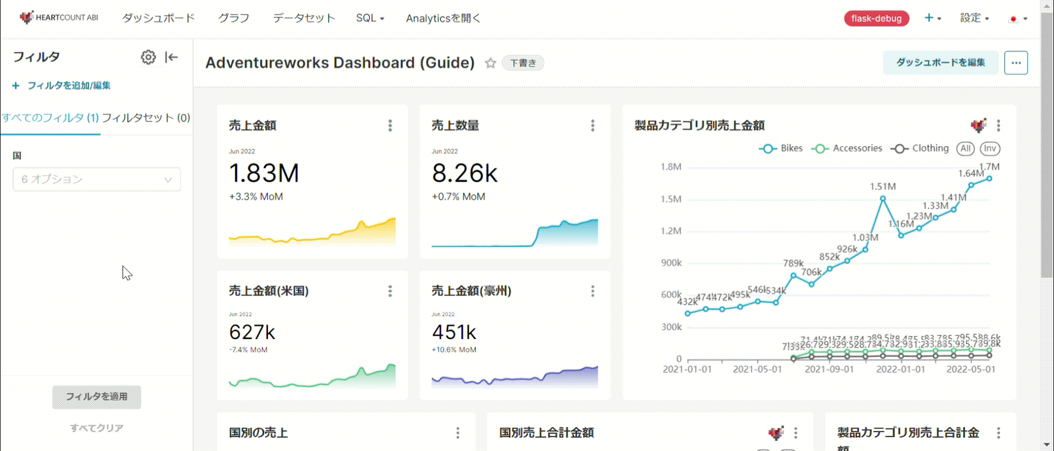Screen dimensions: 1054x451
Task: Toggle Clothing series in chart legend
Action: click(x=920, y=149)
